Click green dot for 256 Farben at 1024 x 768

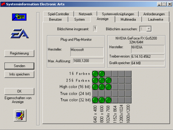pyautogui.click(x=108, y=80)
